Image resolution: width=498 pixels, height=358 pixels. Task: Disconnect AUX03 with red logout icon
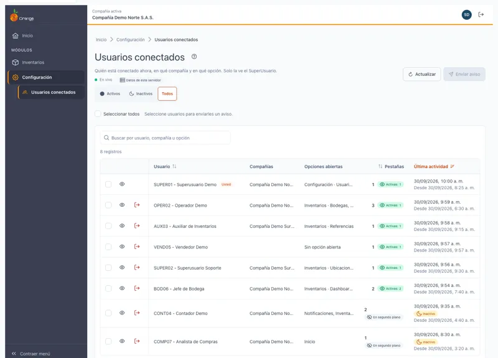pyautogui.click(x=137, y=225)
